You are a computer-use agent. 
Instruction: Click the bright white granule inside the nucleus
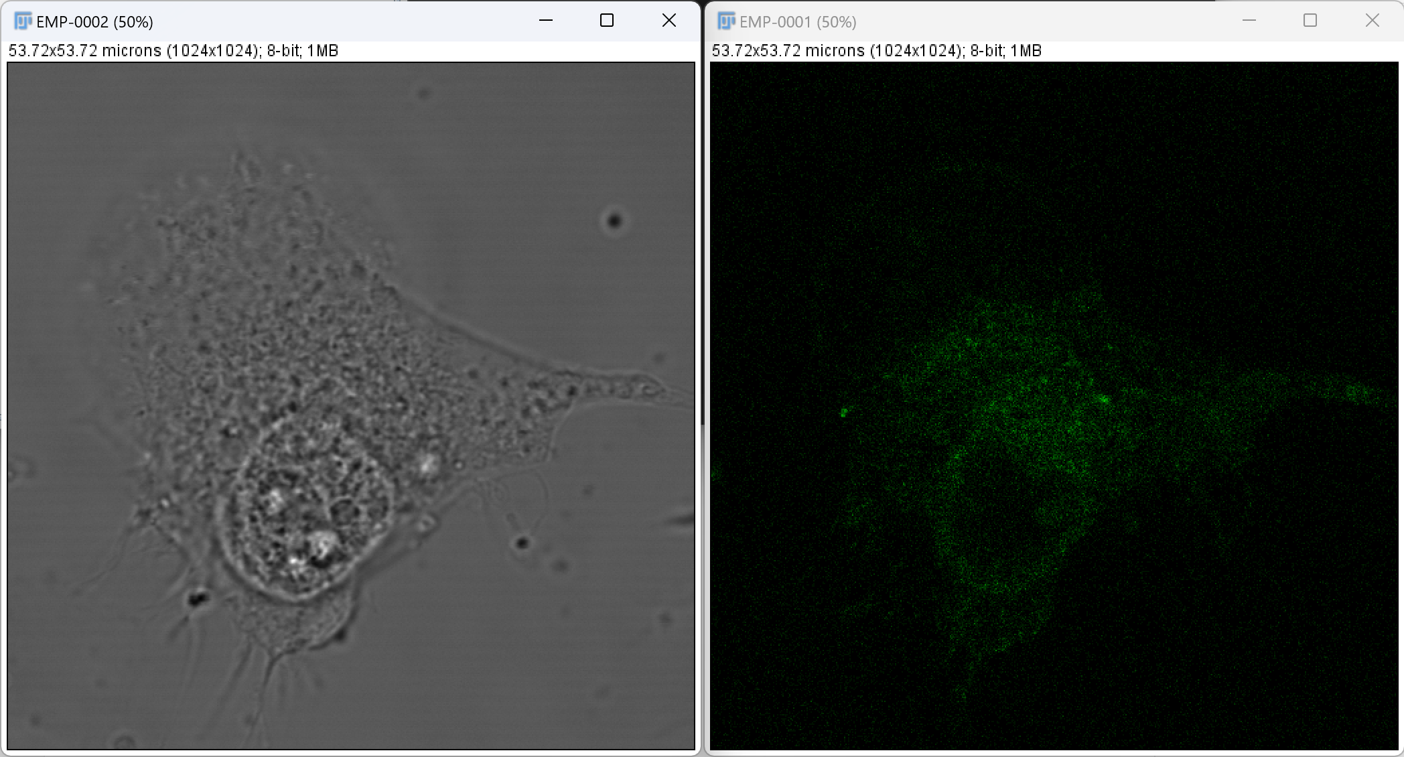click(320, 544)
